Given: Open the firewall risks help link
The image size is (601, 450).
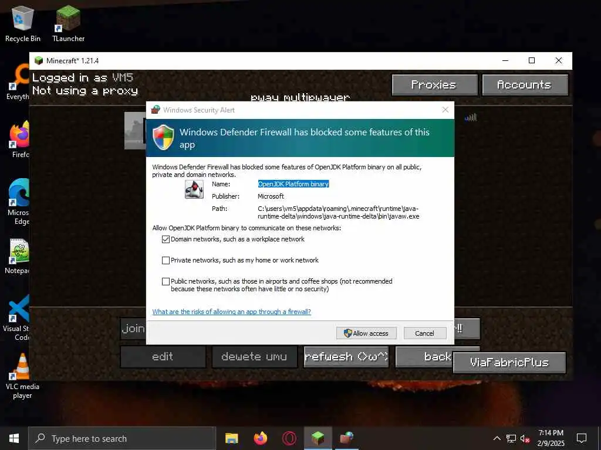Looking at the screenshot, I should [x=231, y=312].
